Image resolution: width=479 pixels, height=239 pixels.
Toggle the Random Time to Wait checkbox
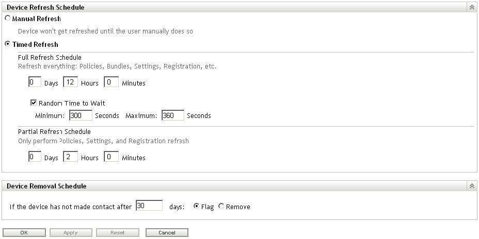(x=34, y=103)
